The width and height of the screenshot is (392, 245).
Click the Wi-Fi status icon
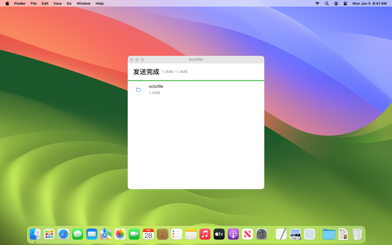[317, 4]
